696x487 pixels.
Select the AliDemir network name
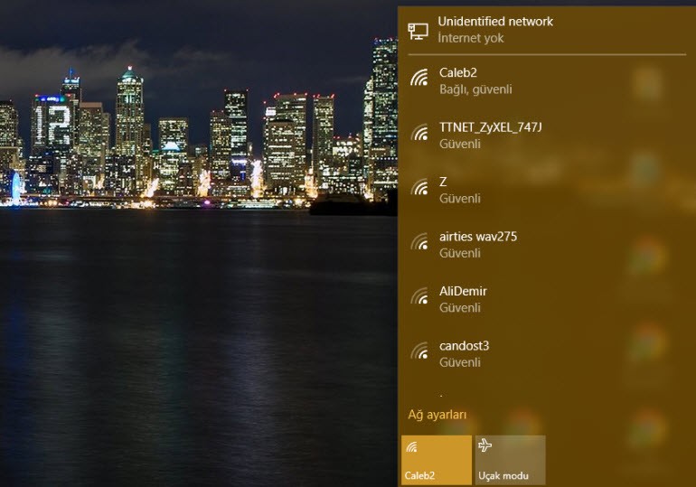[463, 291]
